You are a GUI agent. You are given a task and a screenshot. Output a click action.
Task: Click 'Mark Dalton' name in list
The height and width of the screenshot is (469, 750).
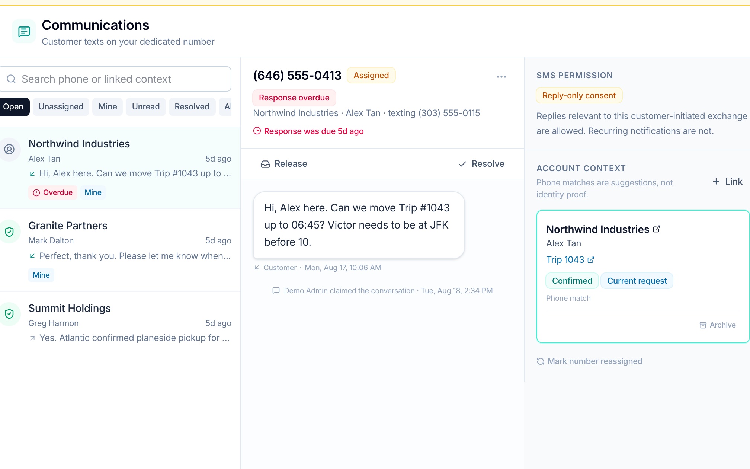(51, 241)
